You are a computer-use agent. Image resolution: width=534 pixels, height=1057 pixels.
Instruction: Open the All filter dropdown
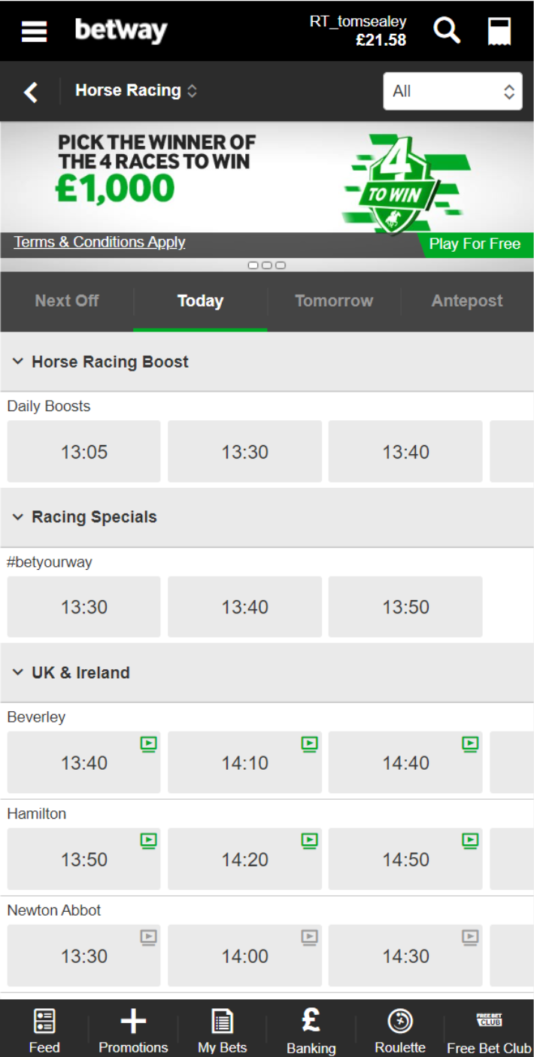pos(453,92)
